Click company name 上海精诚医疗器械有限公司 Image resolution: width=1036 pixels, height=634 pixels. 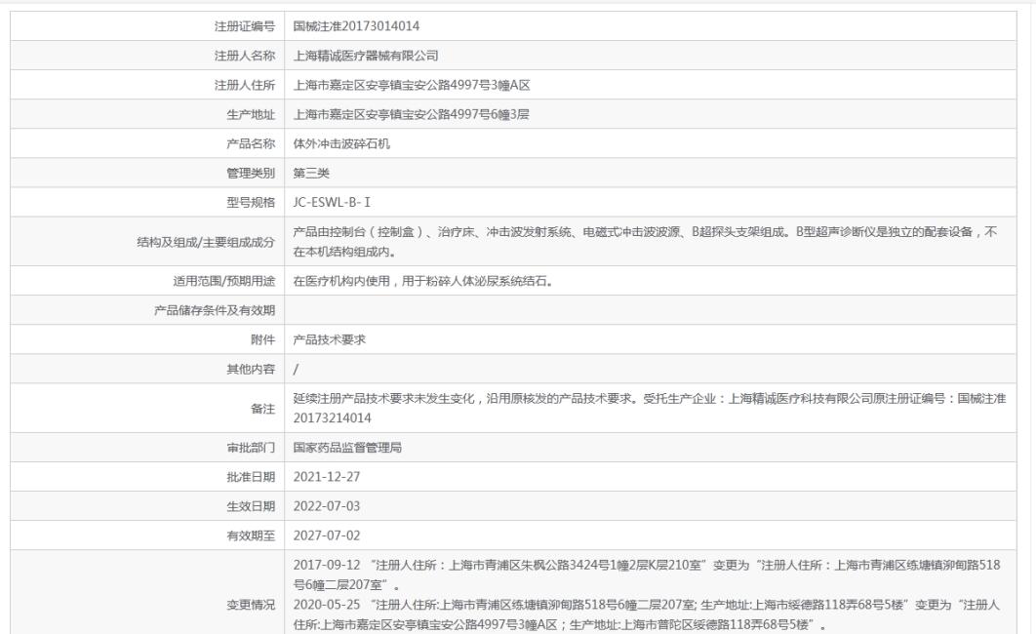tap(366, 57)
